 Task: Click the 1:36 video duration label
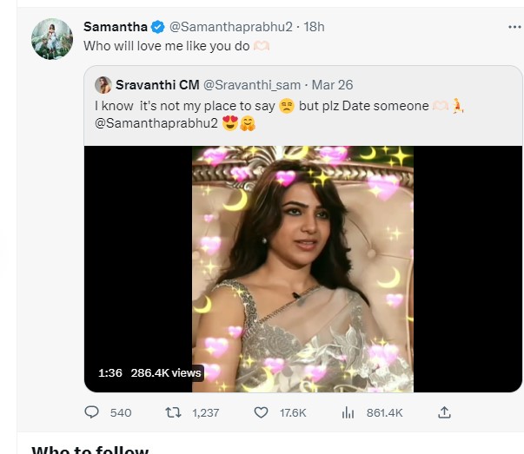[x=109, y=372]
